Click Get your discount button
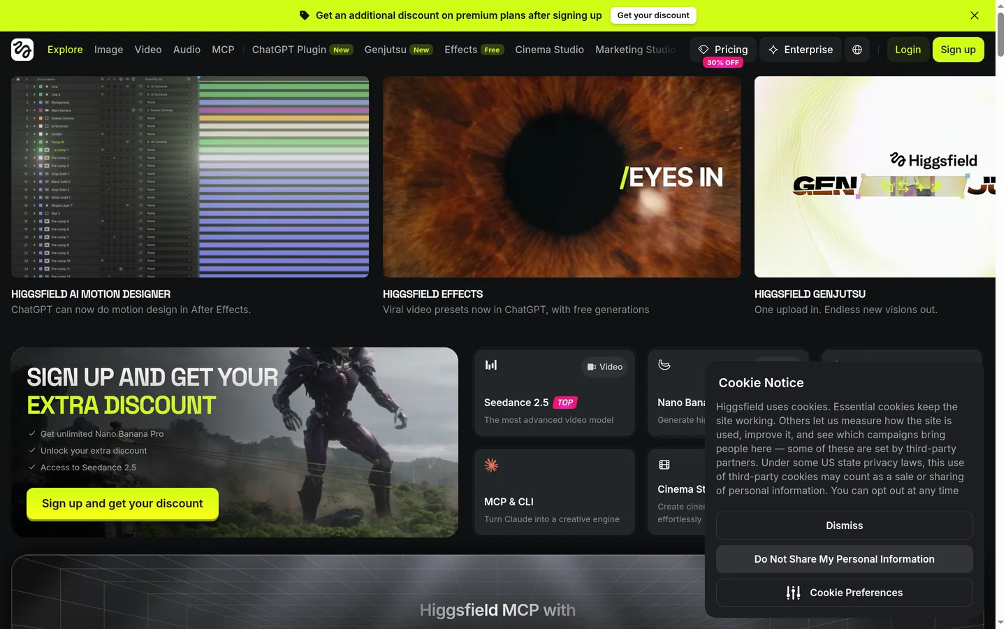 click(x=653, y=15)
